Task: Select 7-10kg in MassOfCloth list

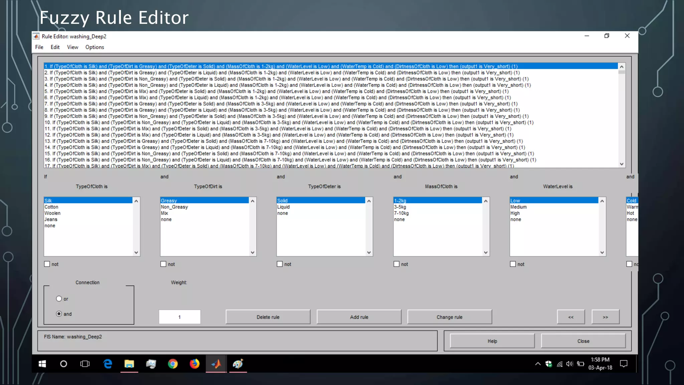Action: [x=438, y=213]
